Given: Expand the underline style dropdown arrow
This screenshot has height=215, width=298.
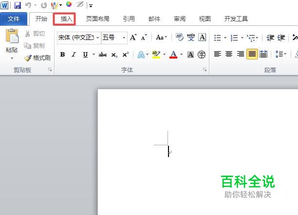Looking at the screenshot, I should point(93,55).
